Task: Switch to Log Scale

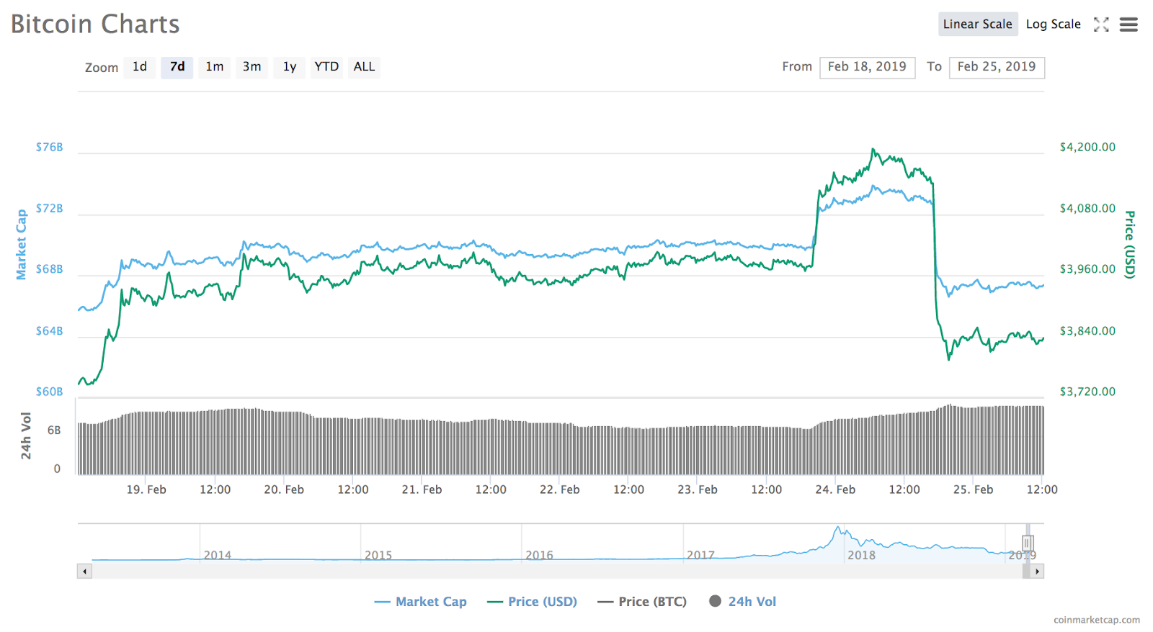Action: [x=1054, y=24]
